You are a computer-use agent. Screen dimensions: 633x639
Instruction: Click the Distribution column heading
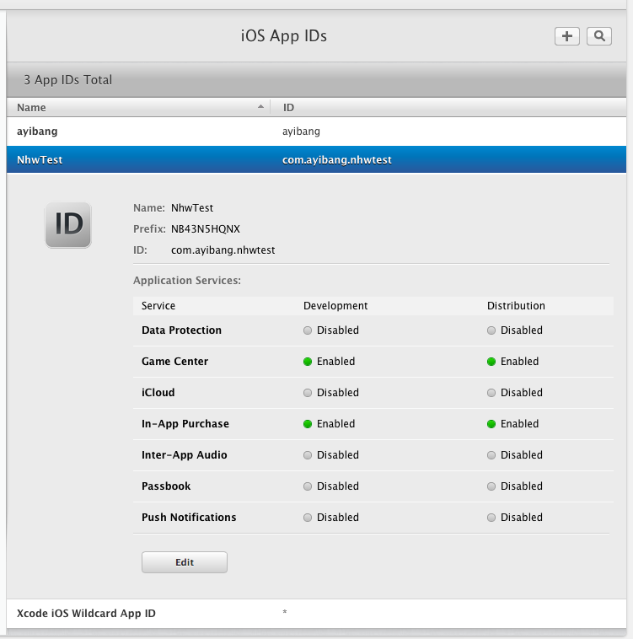(516, 306)
